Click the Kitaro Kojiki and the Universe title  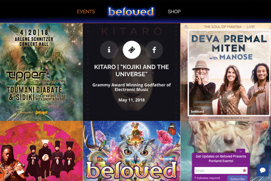click(x=132, y=71)
